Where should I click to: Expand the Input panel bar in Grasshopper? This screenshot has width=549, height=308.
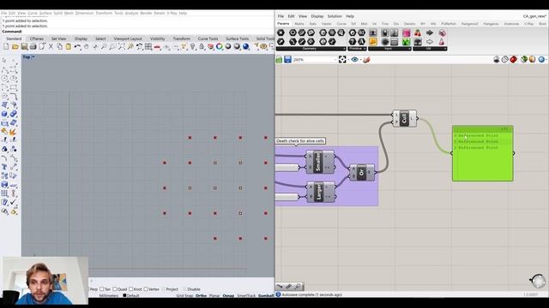(389, 49)
